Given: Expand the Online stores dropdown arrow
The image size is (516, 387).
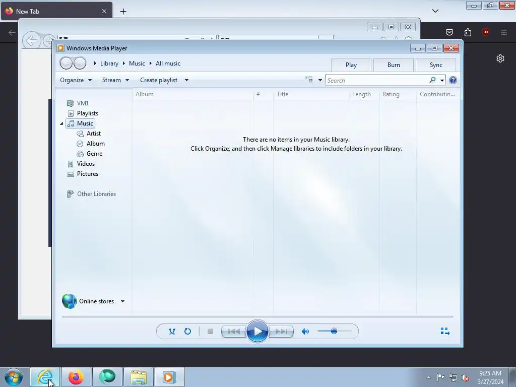Looking at the screenshot, I should pyautogui.click(x=122, y=301).
